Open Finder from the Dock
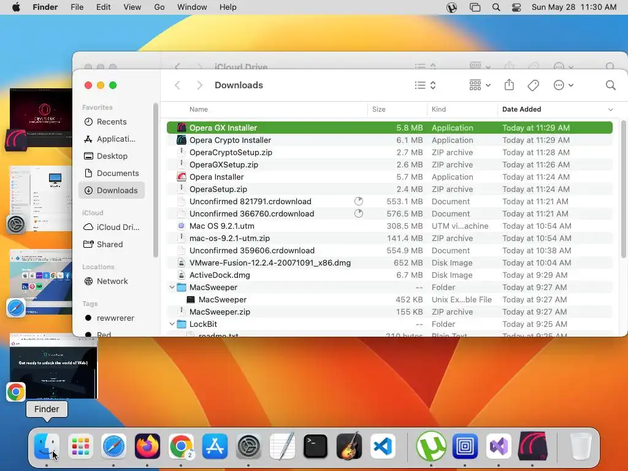The image size is (628, 471). pos(47,446)
